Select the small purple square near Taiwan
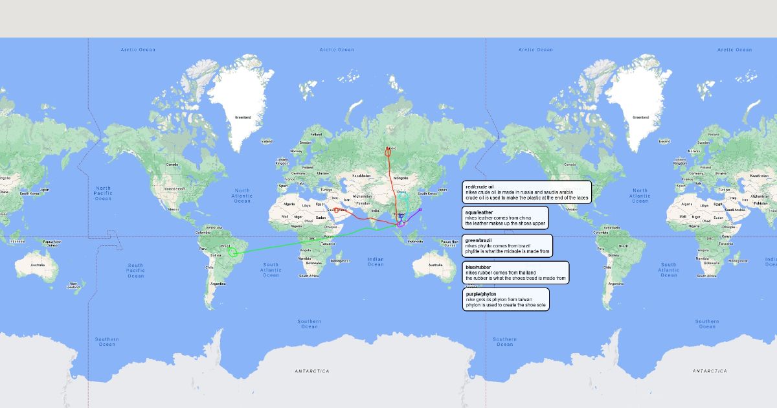This screenshot has width=777, height=408. (420, 209)
